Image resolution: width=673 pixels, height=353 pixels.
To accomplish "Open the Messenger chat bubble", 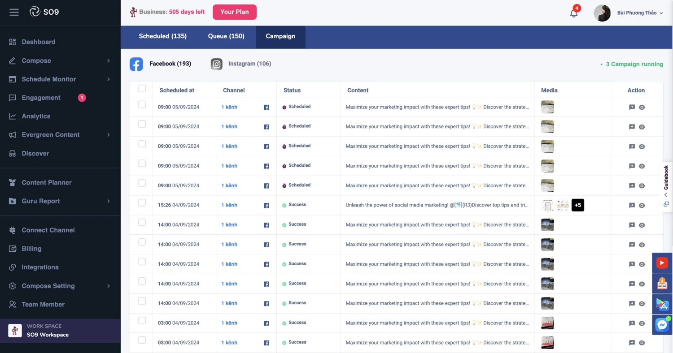I will click(x=662, y=325).
